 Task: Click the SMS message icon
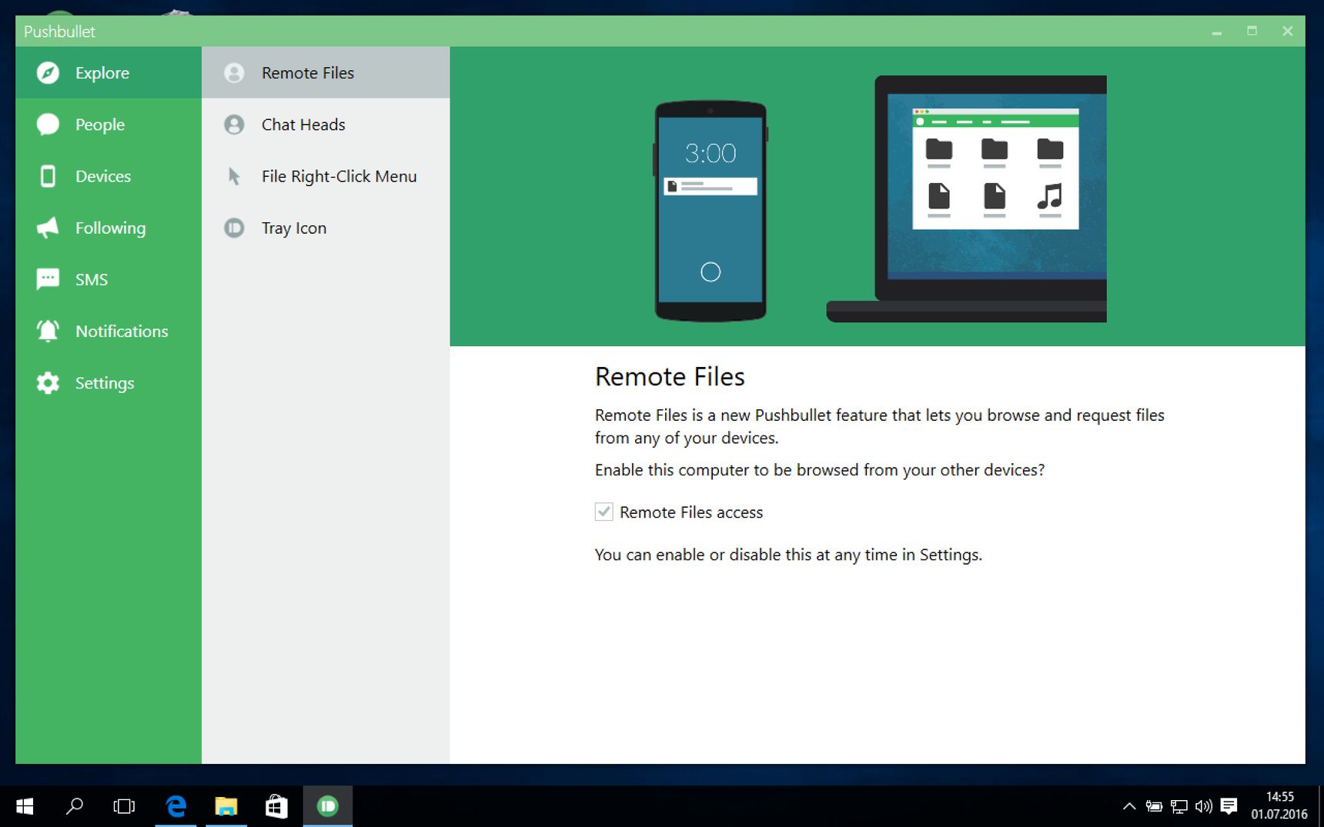point(48,279)
